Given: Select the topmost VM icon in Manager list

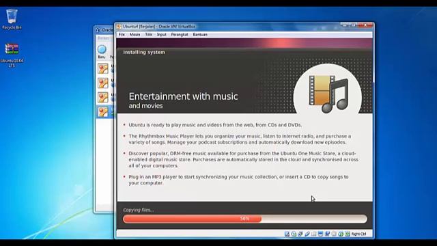Looking at the screenshot, I should pos(103,68).
